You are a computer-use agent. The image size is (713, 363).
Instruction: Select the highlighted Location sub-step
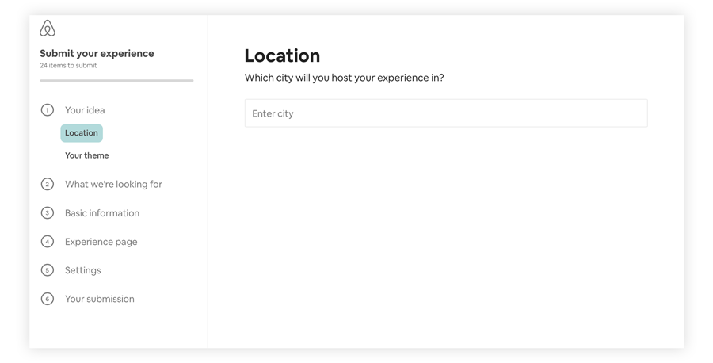[x=82, y=133]
